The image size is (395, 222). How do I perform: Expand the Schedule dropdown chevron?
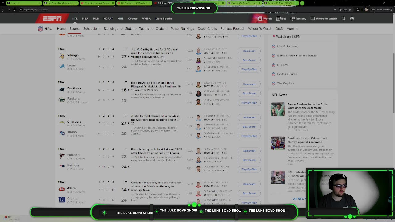[x=99, y=29]
